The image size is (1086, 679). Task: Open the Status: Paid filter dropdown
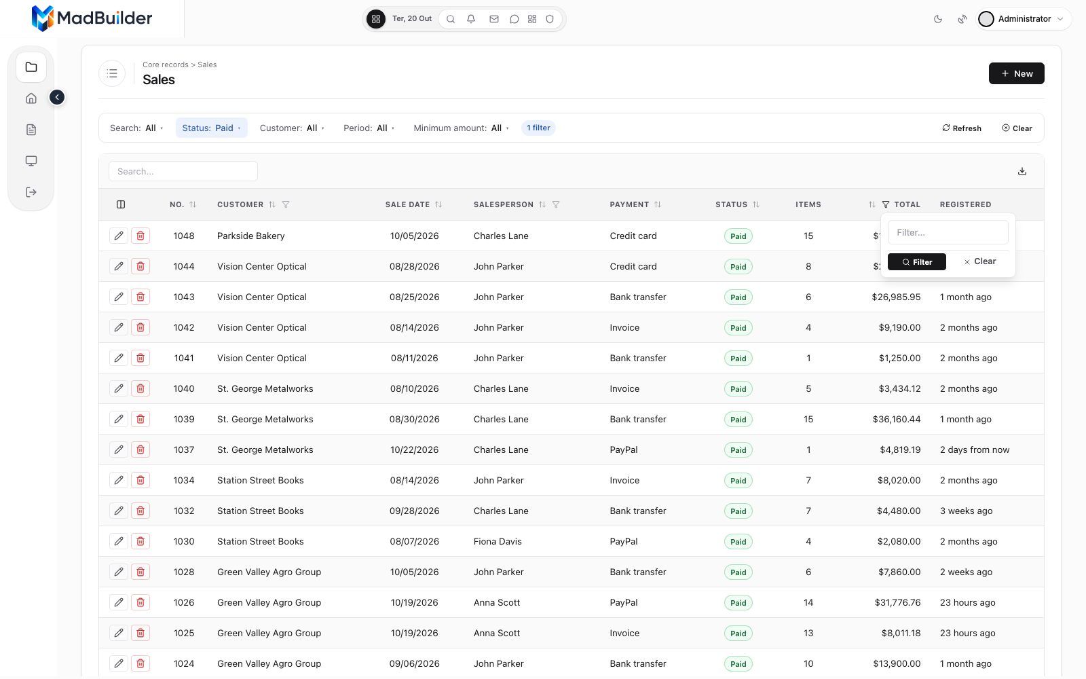pyautogui.click(x=211, y=128)
